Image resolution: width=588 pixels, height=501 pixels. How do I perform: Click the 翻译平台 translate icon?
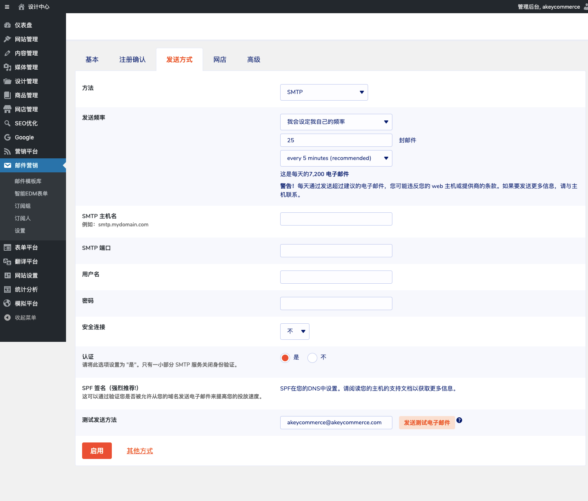tap(7, 261)
